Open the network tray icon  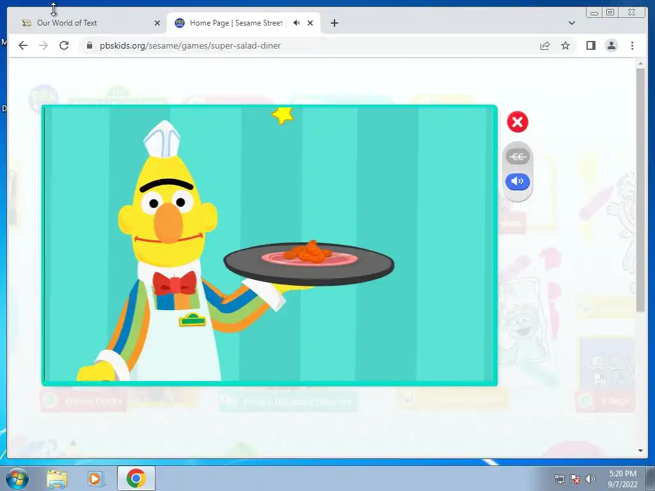pyautogui.click(x=559, y=479)
